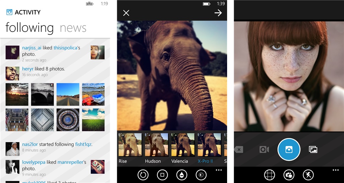Click nas2lor avatar picture
Image resolution: width=344 pixels, height=183 pixels.
(x=12, y=149)
